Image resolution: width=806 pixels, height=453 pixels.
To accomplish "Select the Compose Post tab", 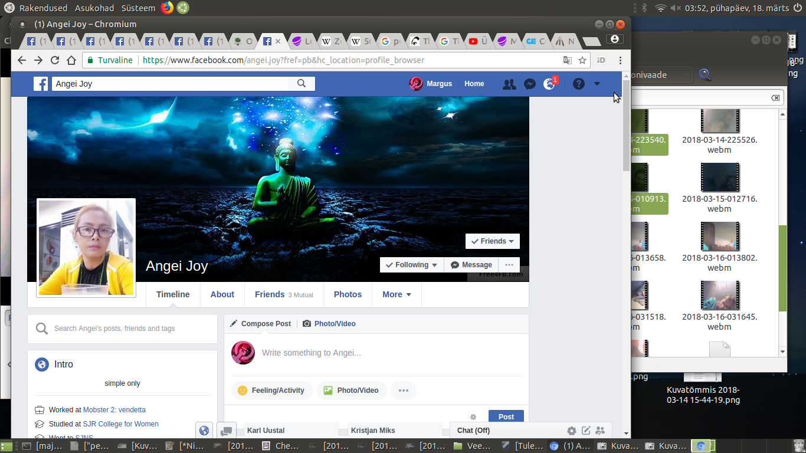I will tap(260, 324).
